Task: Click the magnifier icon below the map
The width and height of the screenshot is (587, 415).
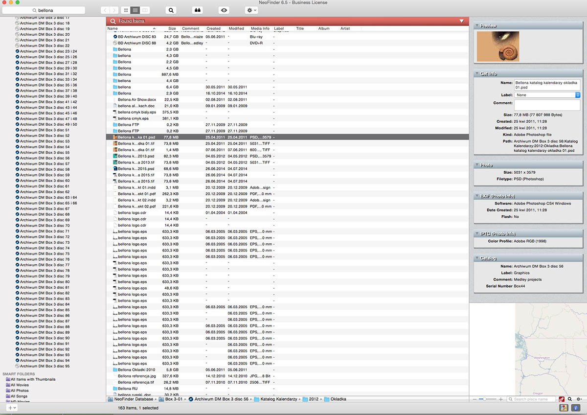Action: click(570, 399)
